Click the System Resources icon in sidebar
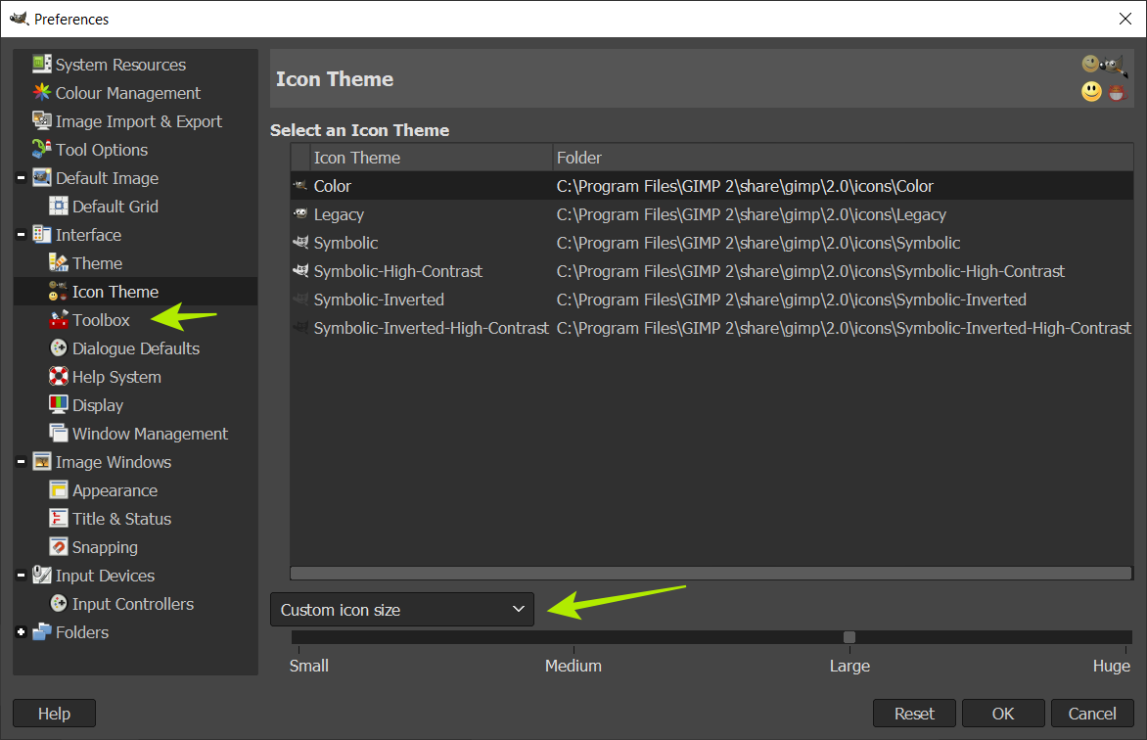1147x740 pixels. tap(42, 64)
